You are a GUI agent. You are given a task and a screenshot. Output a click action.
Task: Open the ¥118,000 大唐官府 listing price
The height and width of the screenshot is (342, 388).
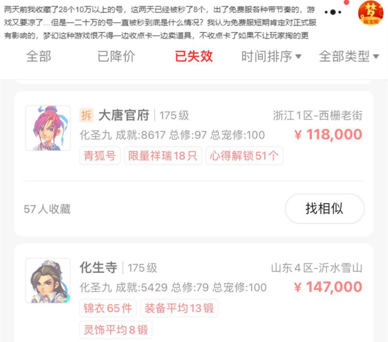pyautogui.click(x=328, y=135)
